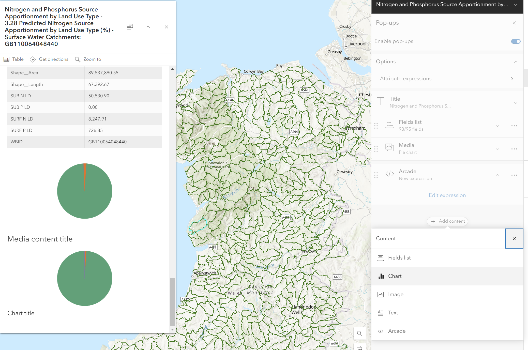Open the feature's attribute Table

[x=14, y=59]
